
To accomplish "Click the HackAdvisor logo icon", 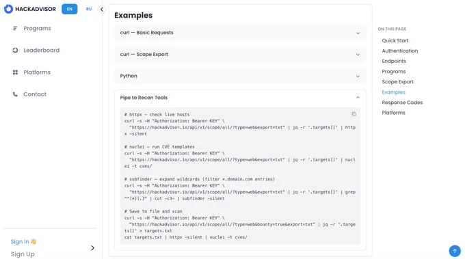I will (9, 9).
